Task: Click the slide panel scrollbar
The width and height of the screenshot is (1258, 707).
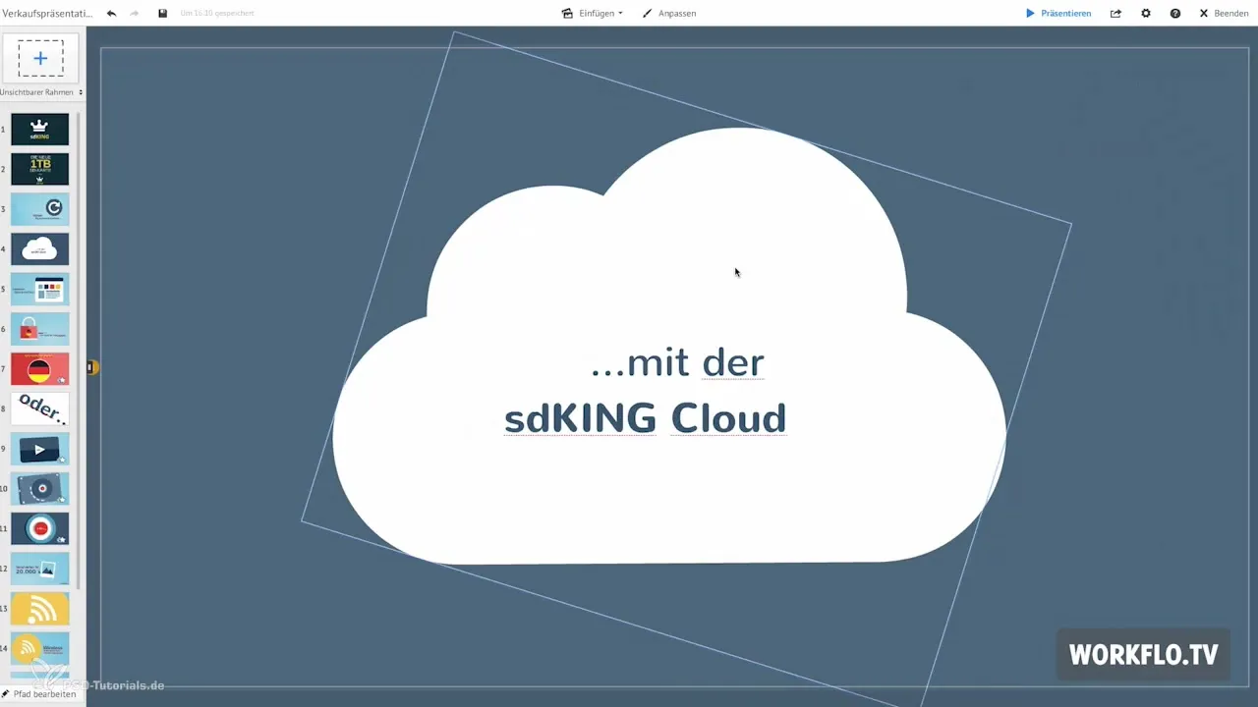Action: 79,349
